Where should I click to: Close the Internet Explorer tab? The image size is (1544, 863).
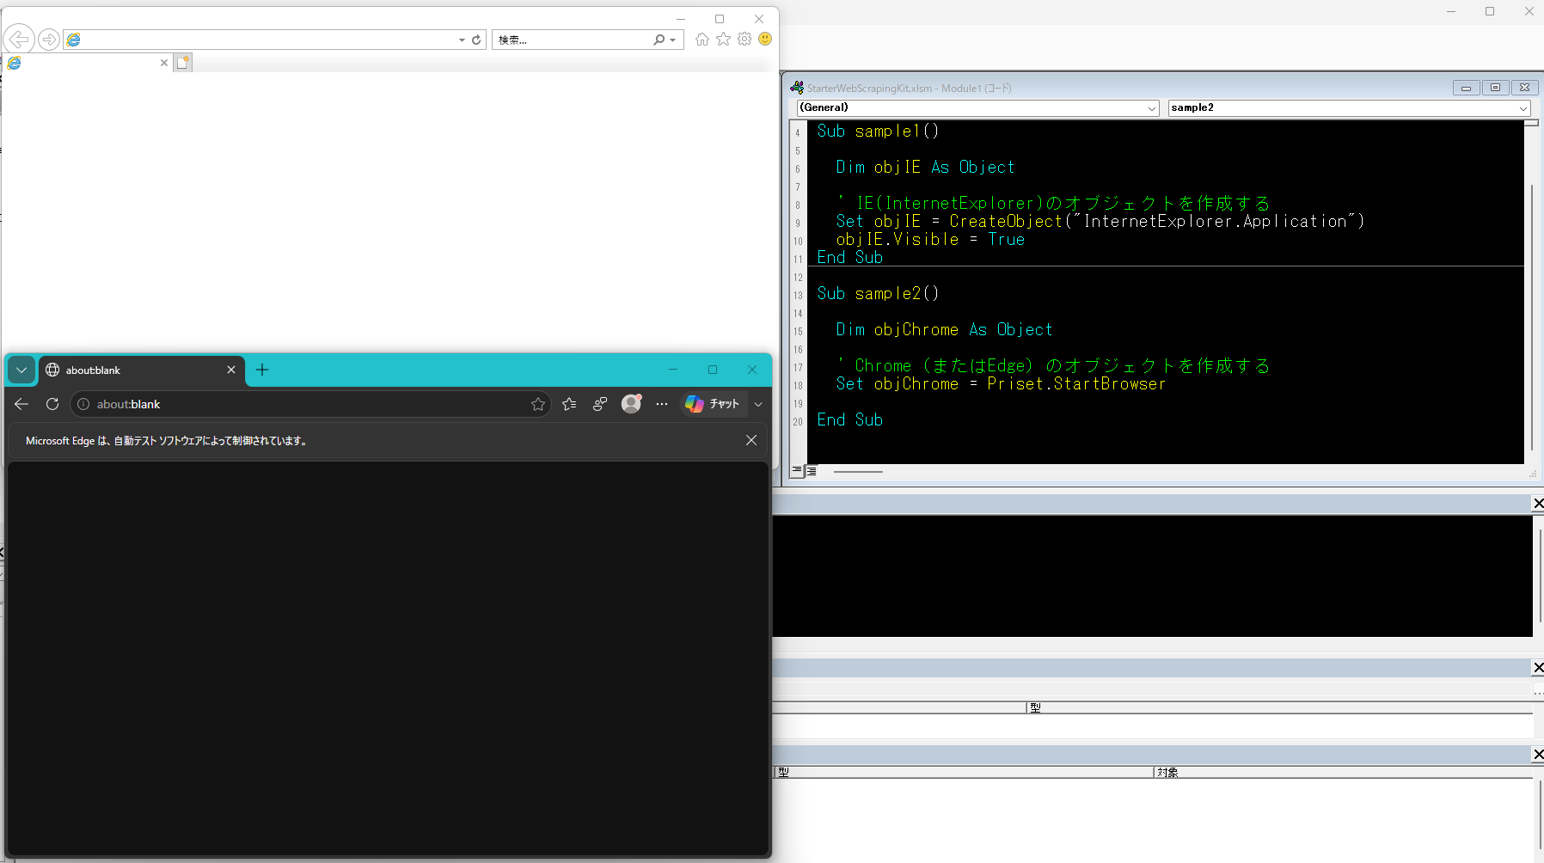click(164, 63)
